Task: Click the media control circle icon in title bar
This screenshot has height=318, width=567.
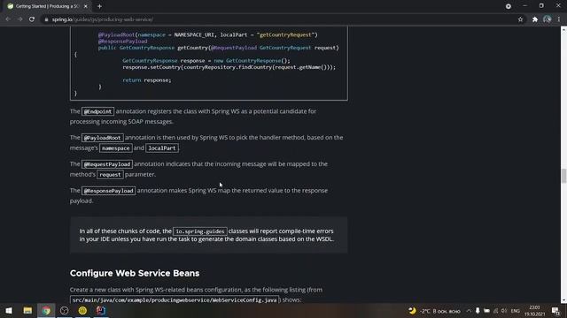Action: coord(508,6)
